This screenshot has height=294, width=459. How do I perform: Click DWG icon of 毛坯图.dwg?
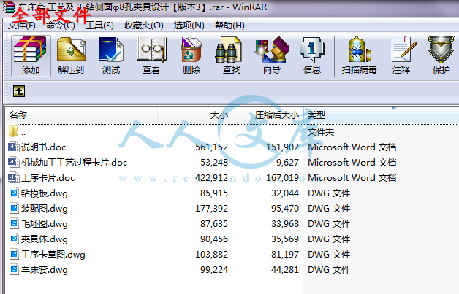point(14,223)
